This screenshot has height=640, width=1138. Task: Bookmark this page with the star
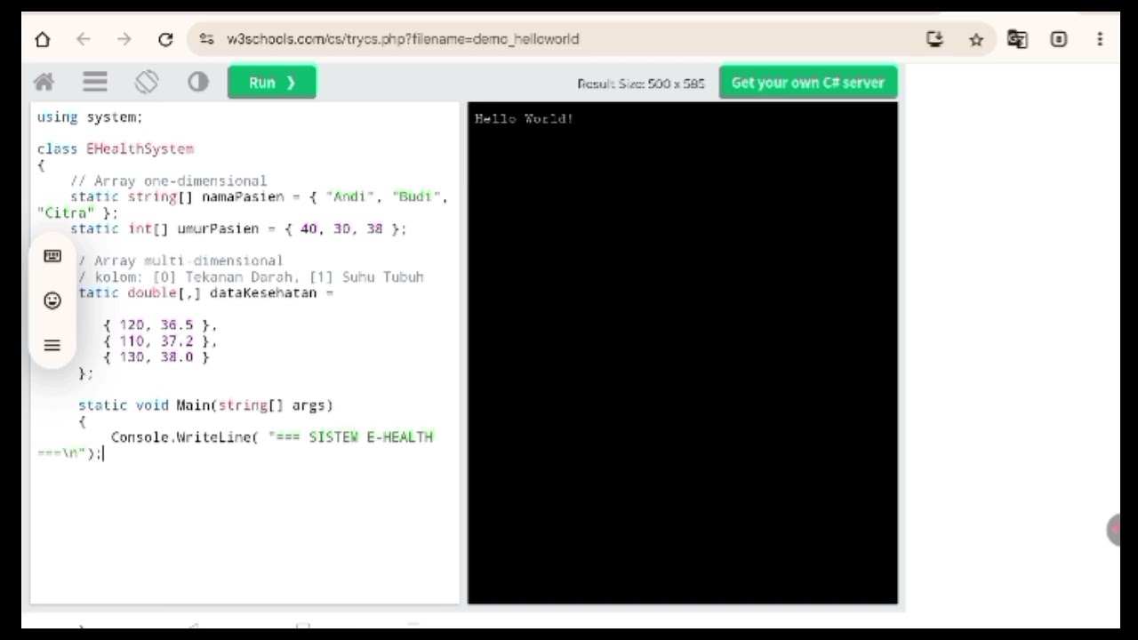point(976,39)
